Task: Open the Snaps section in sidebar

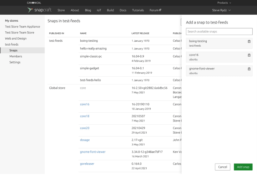Action: [22, 50]
